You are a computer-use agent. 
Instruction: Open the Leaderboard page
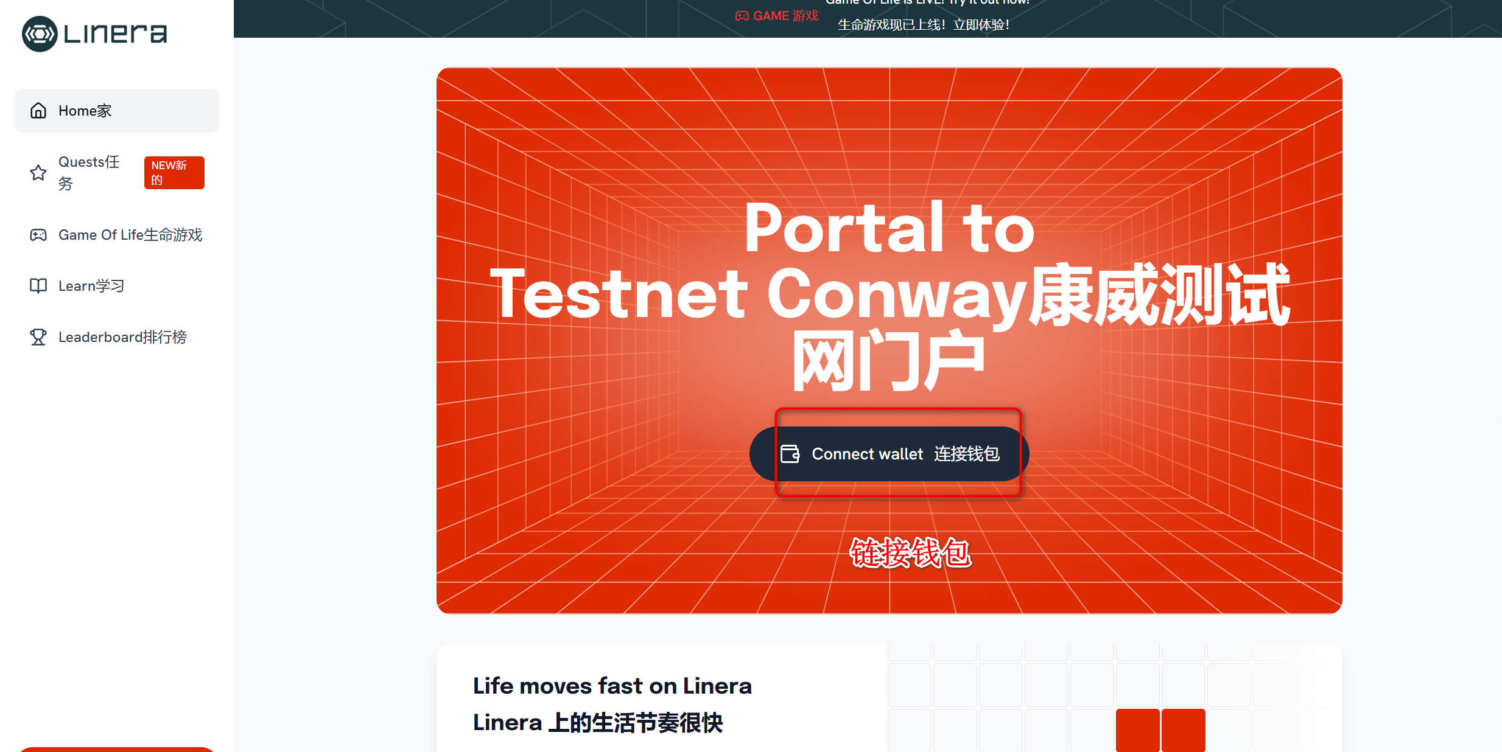pos(122,337)
